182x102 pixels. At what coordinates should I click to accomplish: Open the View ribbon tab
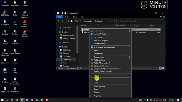pos(82,17)
